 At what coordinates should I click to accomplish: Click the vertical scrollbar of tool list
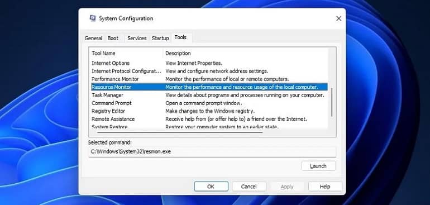coord(332,102)
